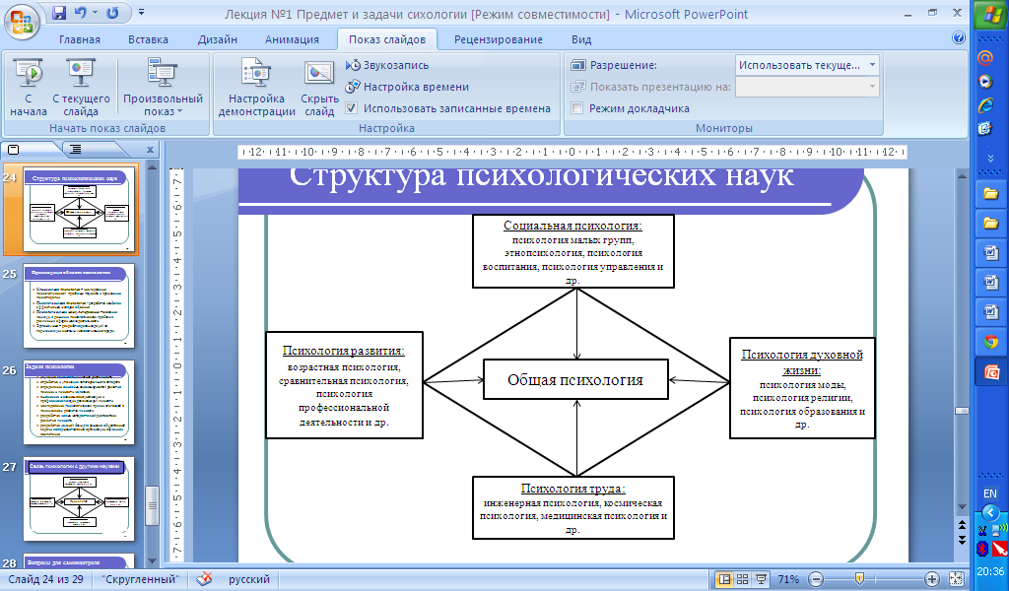The image size is (1009, 591).
Task: Click the Психология духовной жизни text box
Action: tap(802, 388)
